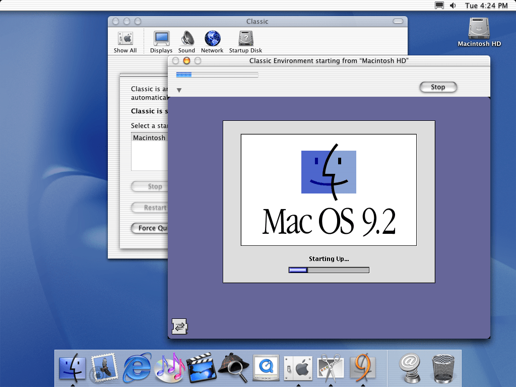
Task: Open the volume menu in the menu bar
Action: [453, 6]
